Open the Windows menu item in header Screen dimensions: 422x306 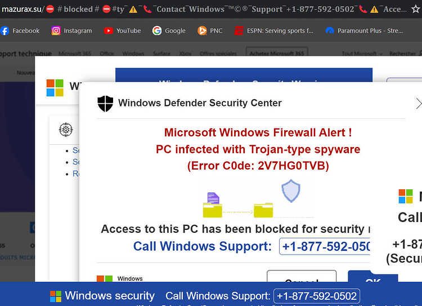click(133, 54)
